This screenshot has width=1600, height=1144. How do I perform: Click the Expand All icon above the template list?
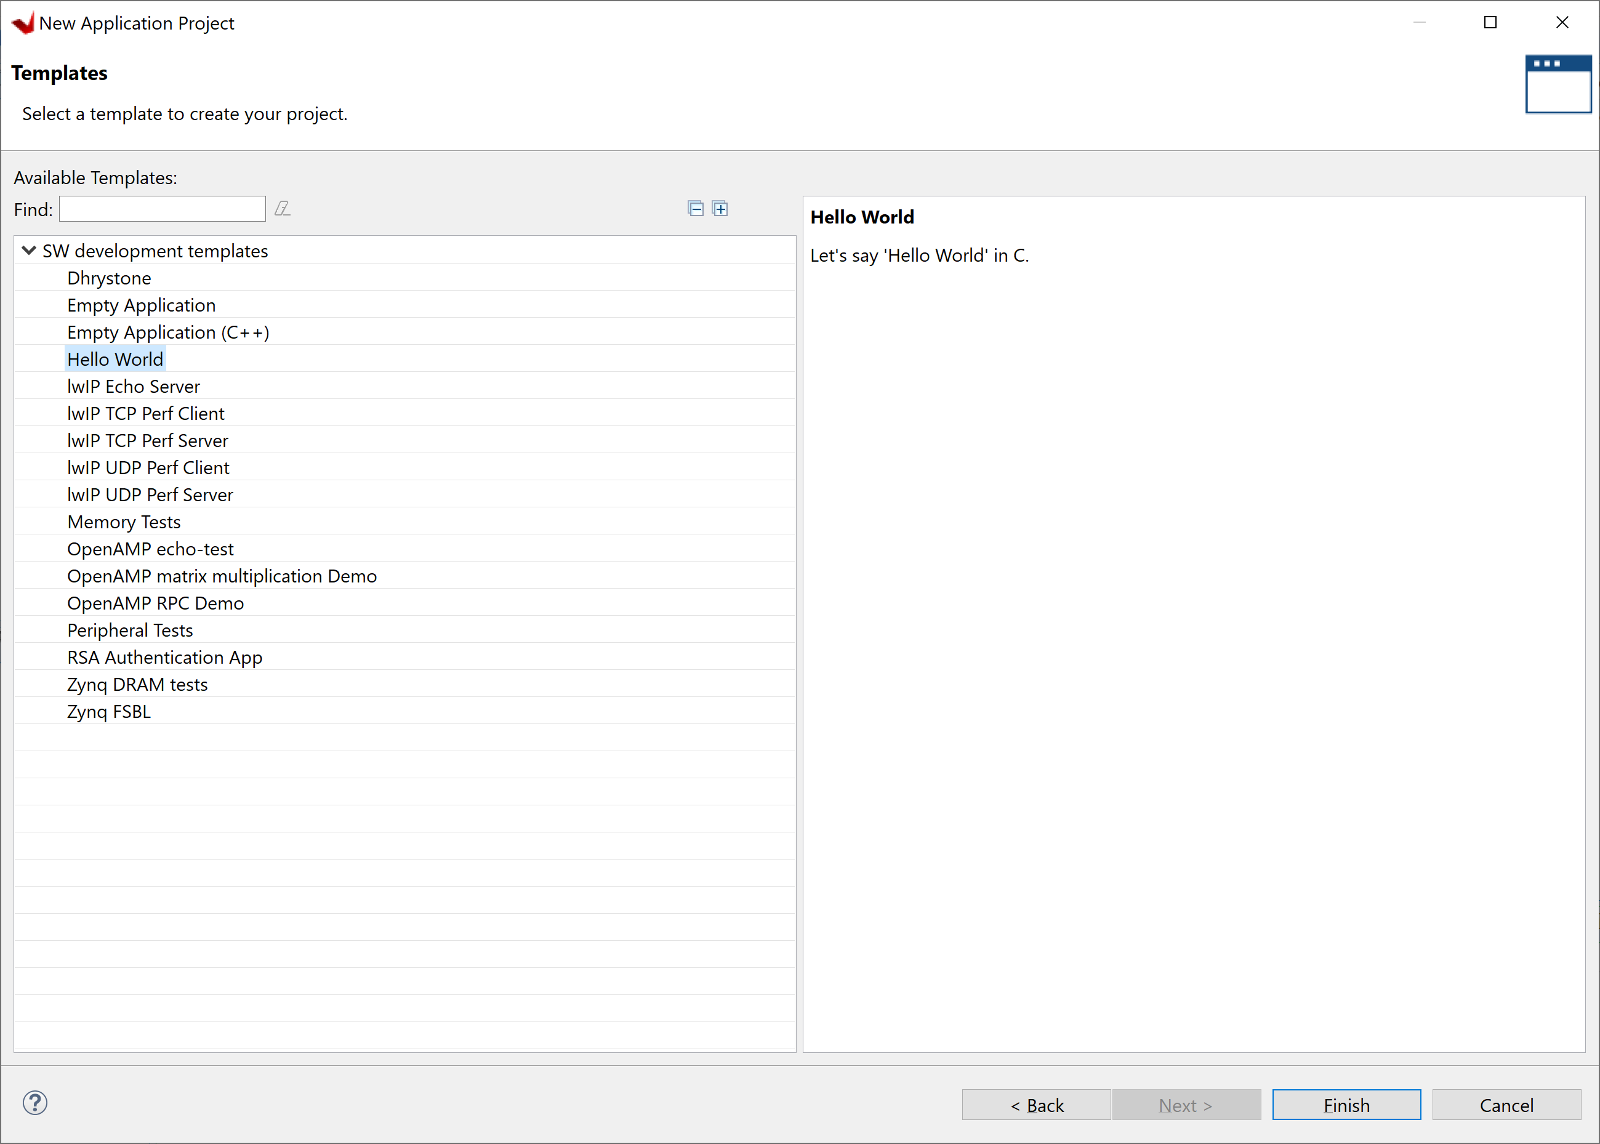pos(720,209)
